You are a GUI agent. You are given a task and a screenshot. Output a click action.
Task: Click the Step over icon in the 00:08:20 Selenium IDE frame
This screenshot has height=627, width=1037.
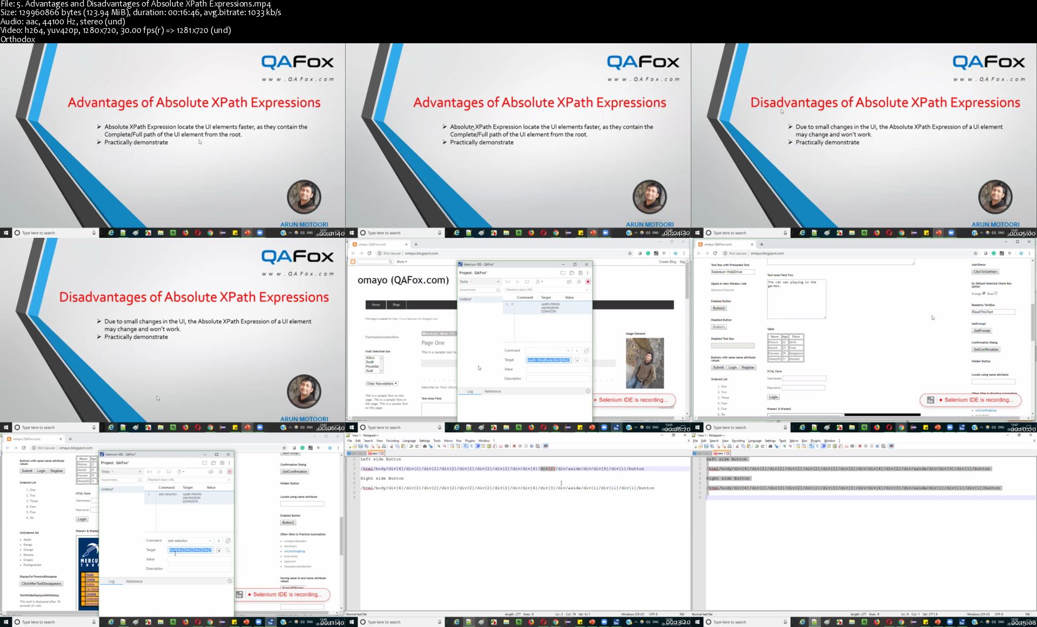527,282
